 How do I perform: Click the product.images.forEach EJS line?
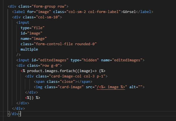[63, 71]
